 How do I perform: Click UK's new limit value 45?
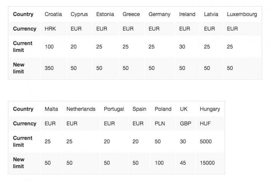(183, 163)
